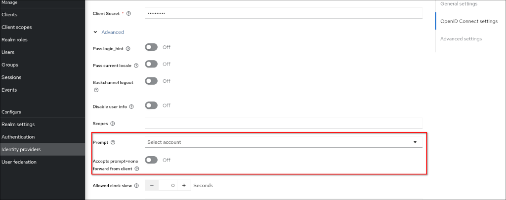Jump to Advanced settings section

click(461, 38)
